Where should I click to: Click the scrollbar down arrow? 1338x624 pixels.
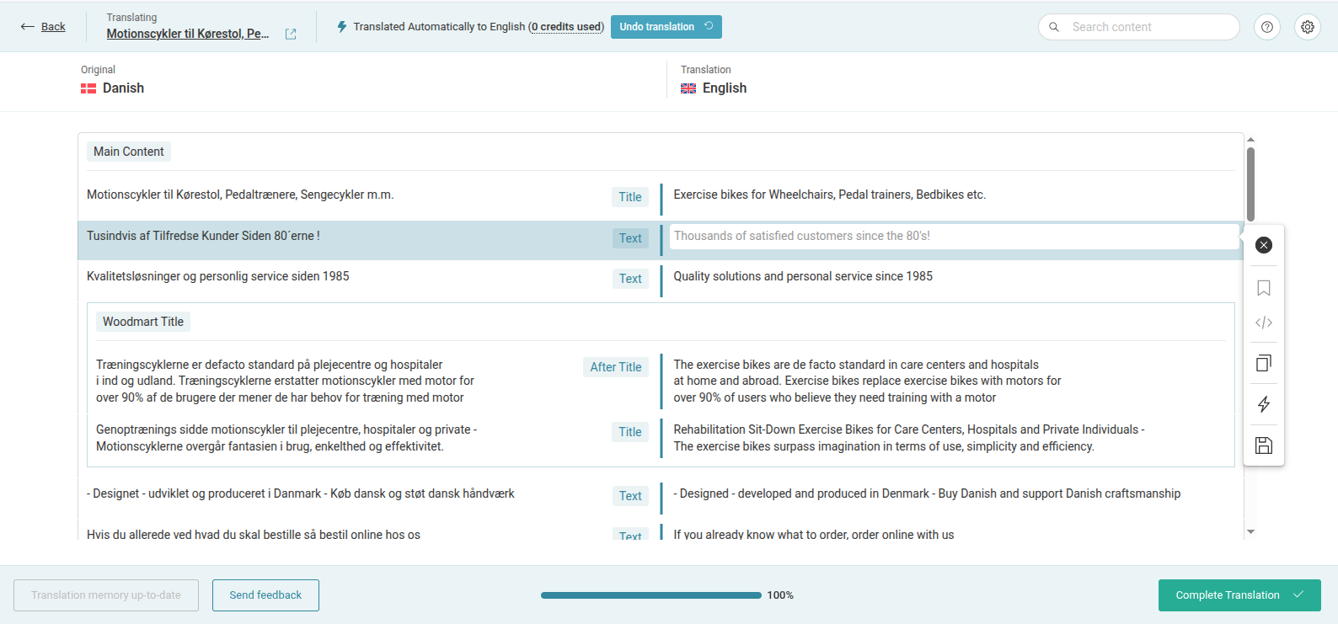[1250, 531]
